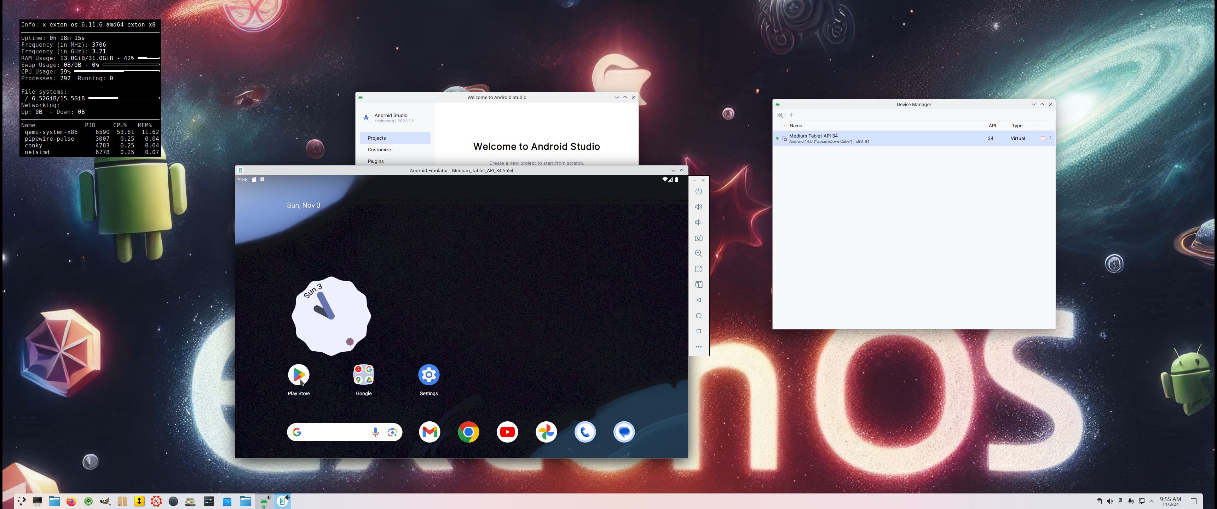Click the emulator power button
The image size is (1217, 509).
tap(698, 191)
